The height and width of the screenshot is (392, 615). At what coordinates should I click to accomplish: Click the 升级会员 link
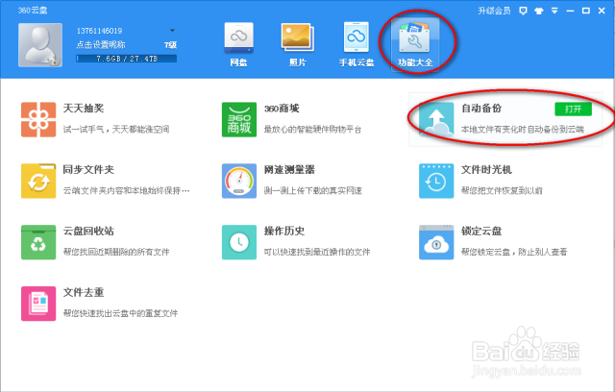click(494, 11)
